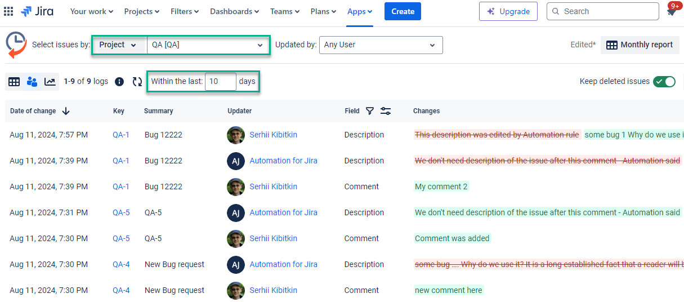Screen dimensions: 684x302
Task: Click the info icon next to logs count
Action: [x=119, y=82]
